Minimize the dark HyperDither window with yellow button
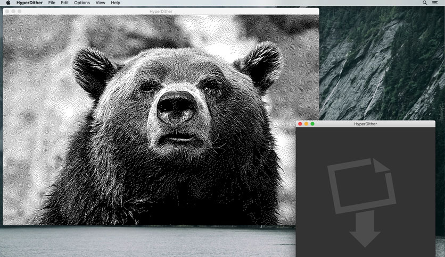This screenshot has height=257, width=445. [306, 124]
